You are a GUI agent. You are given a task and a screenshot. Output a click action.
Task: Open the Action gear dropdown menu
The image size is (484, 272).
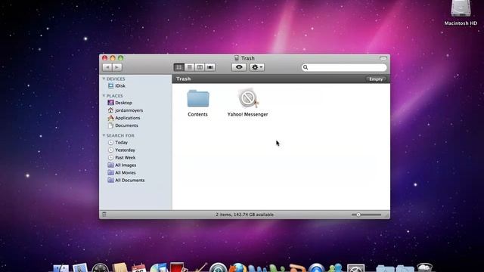click(x=257, y=67)
